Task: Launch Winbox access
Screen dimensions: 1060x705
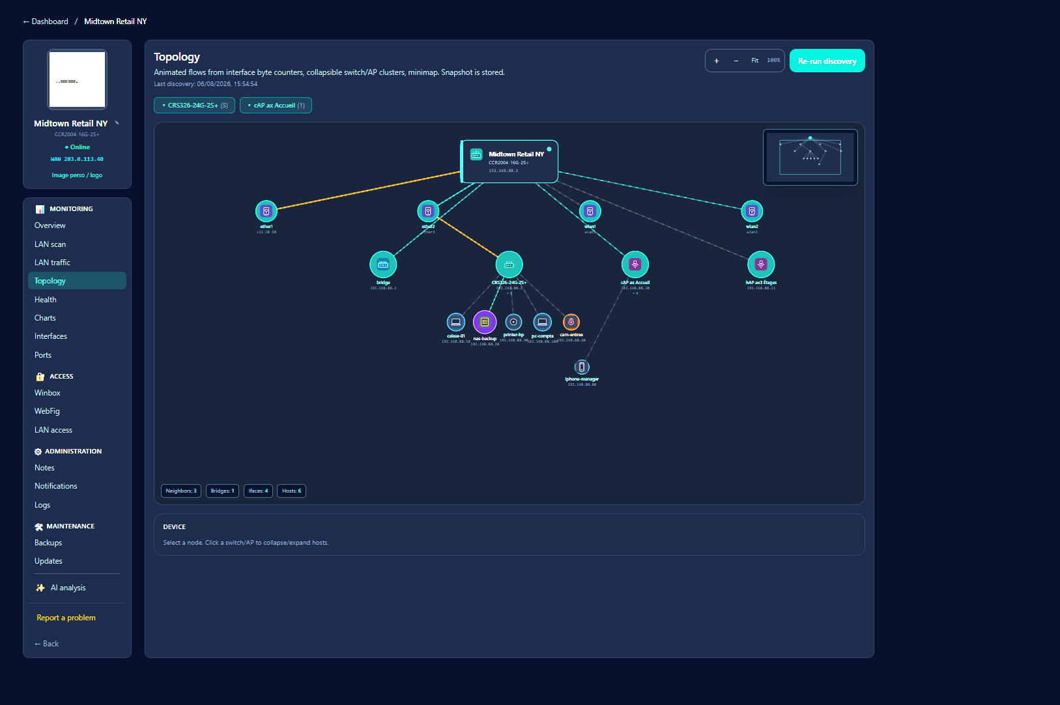Action: [77, 393]
